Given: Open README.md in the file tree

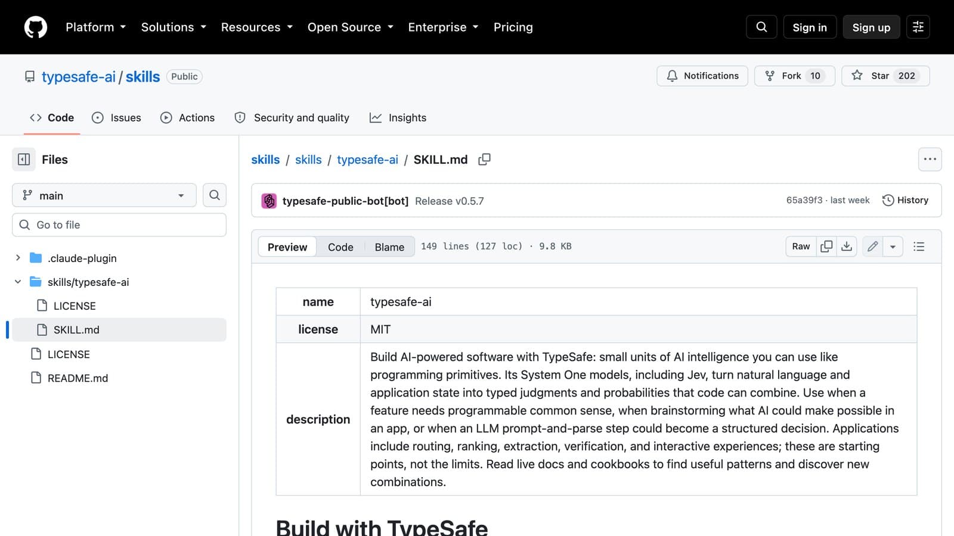Looking at the screenshot, I should tap(78, 378).
